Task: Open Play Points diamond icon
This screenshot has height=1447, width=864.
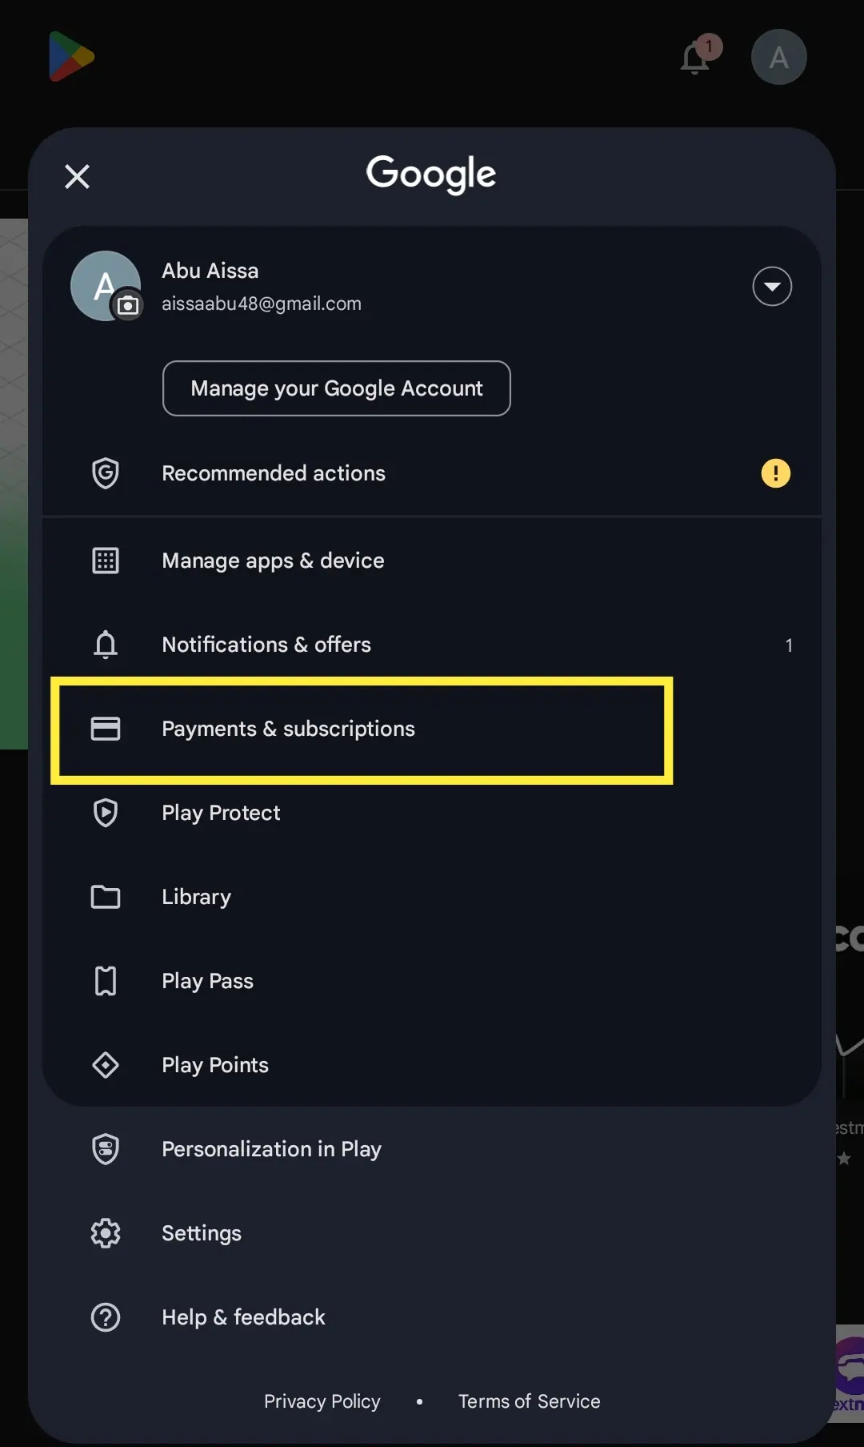Action: (106, 1065)
